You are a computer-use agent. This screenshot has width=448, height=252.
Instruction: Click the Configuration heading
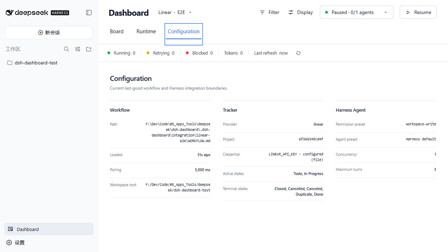tap(131, 78)
